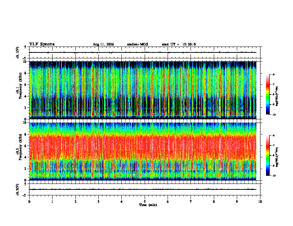Click the ch.1 voltage waveform strip
293x226 pixels.
pyautogui.click(x=145, y=52)
